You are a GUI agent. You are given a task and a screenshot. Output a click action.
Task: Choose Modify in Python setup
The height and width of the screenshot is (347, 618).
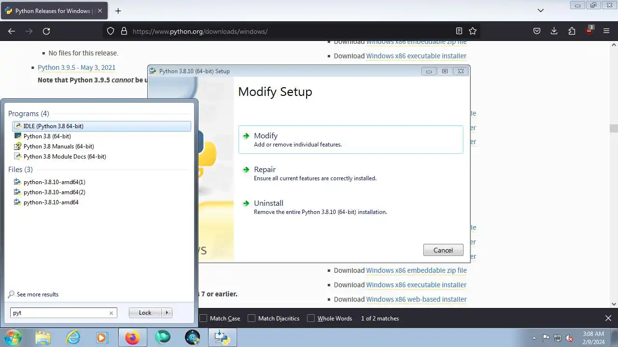(351, 140)
